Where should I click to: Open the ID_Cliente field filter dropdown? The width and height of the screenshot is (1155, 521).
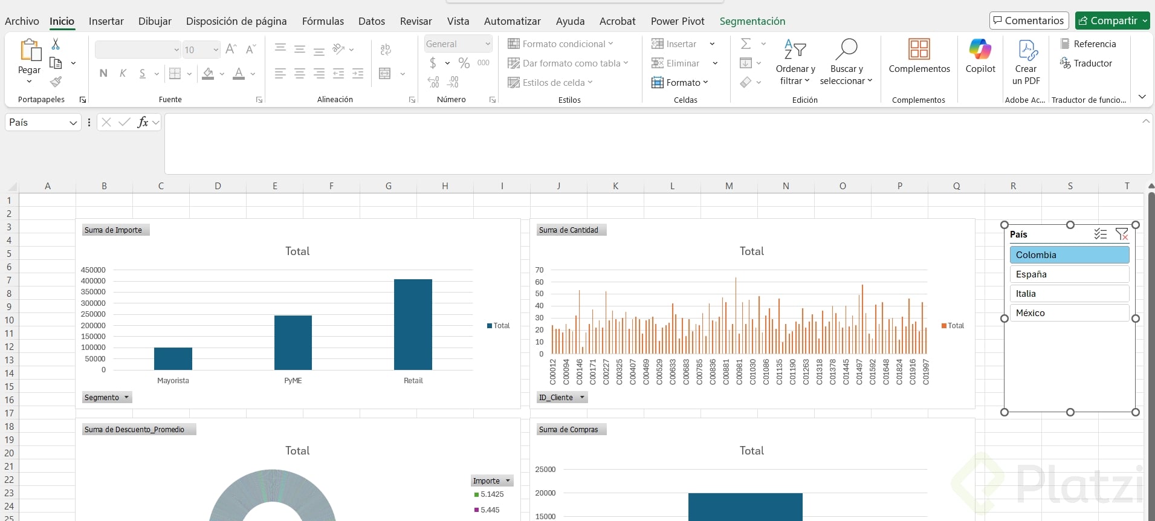pyautogui.click(x=582, y=398)
